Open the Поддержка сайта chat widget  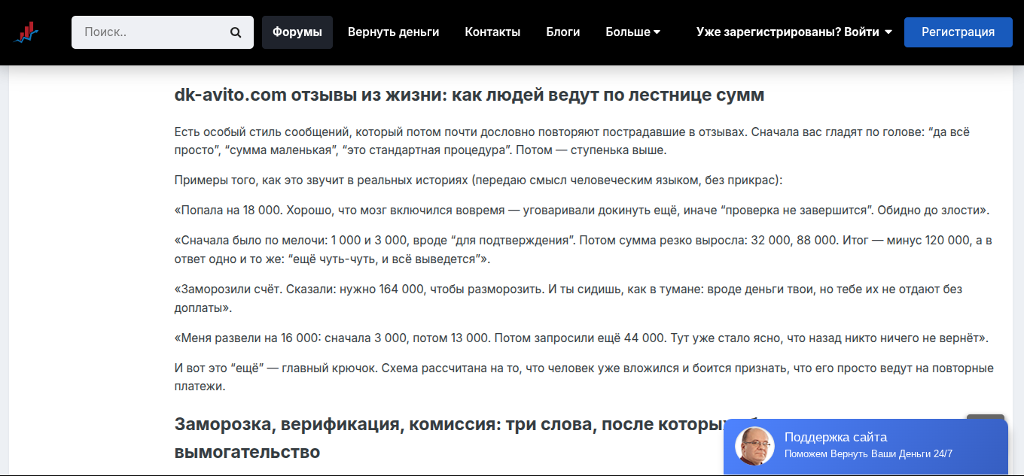tap(836, 437)
